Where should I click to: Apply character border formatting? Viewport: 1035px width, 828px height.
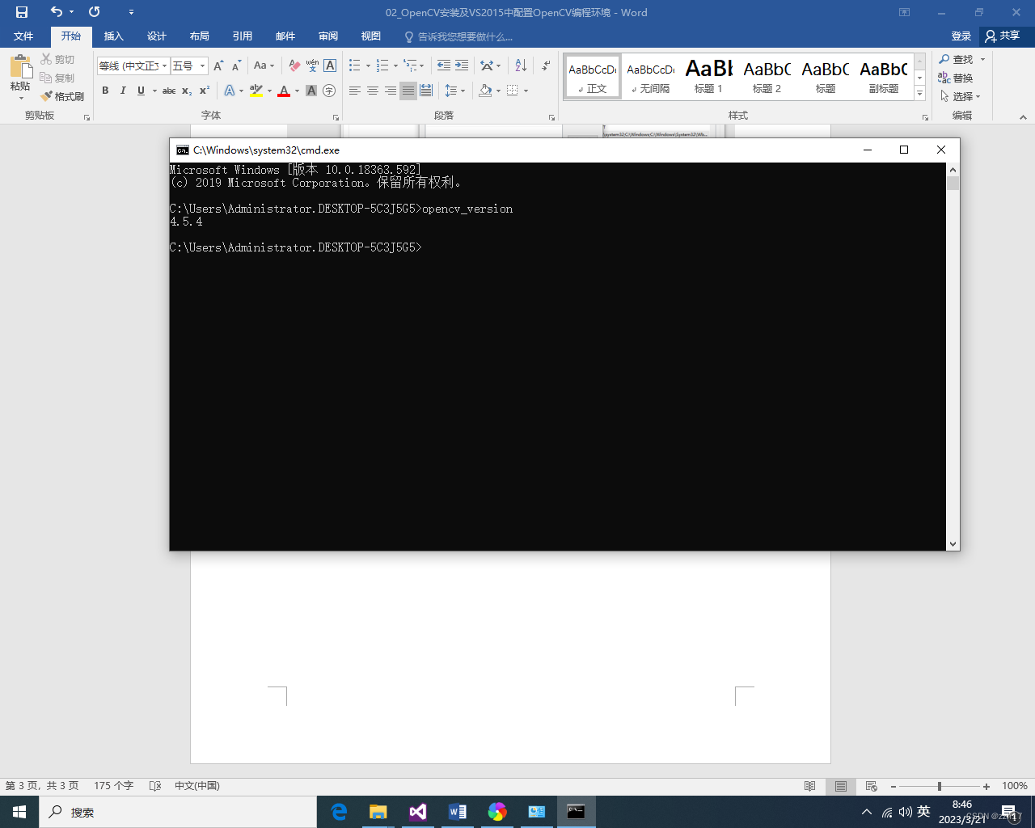coord(328,65)
